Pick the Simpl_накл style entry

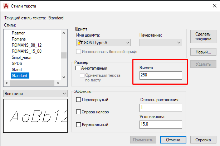point(22,57)
